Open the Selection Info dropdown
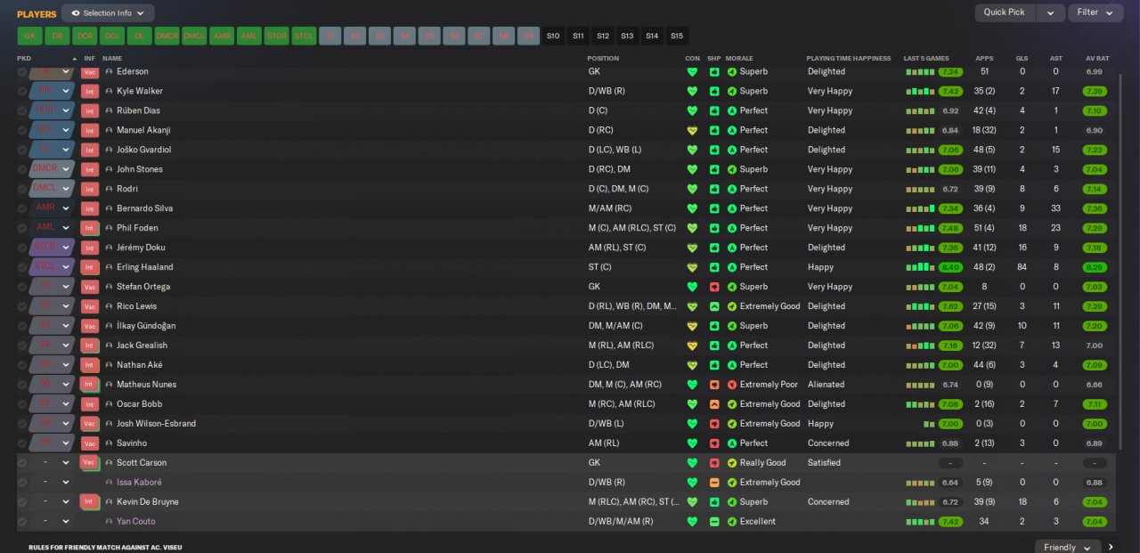 pyautogui.click(x=108, y=13)
